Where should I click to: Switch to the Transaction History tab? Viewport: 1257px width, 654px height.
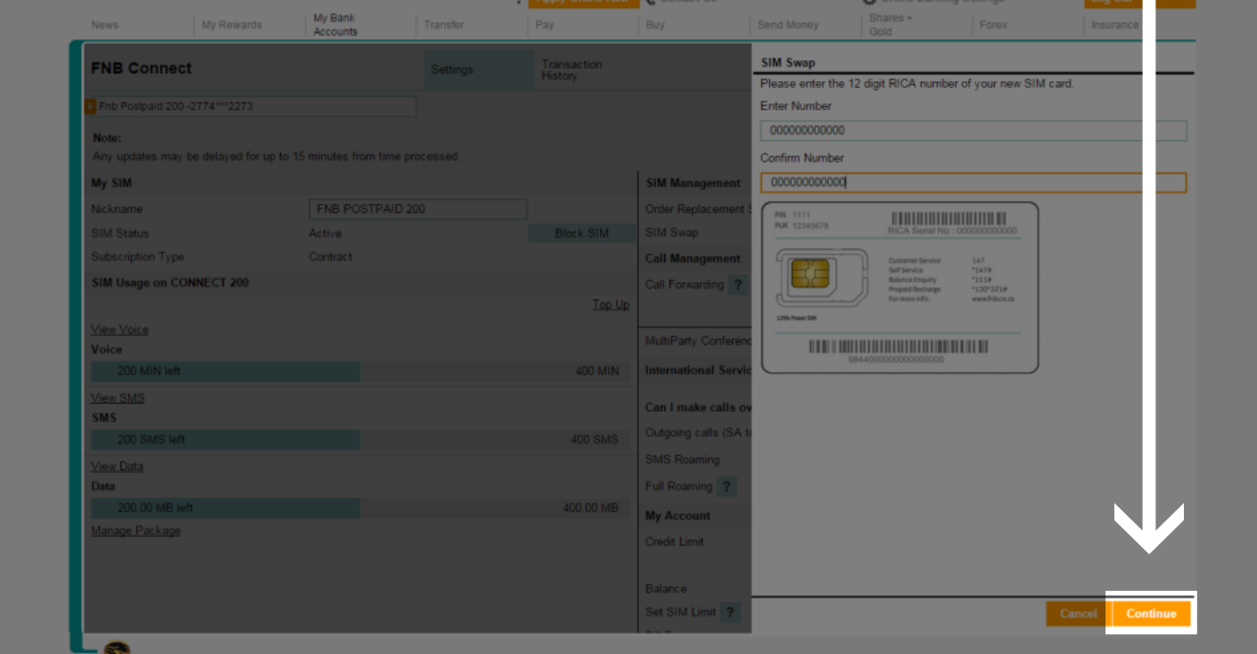coord(571,69)
